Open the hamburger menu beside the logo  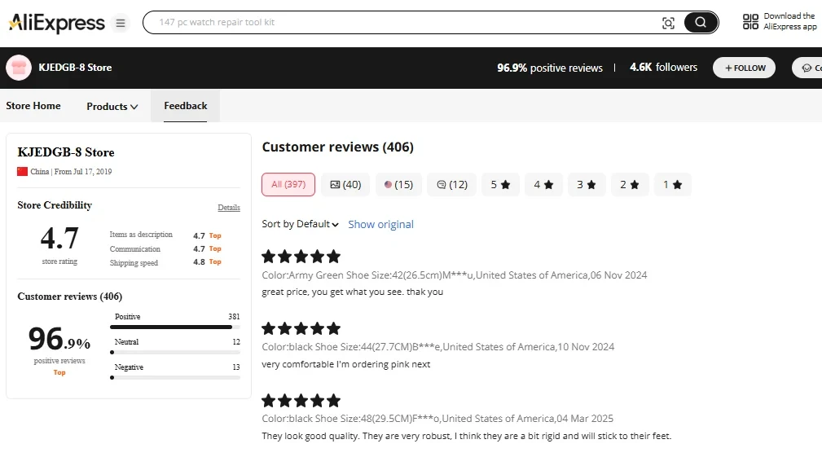point(120,23)
